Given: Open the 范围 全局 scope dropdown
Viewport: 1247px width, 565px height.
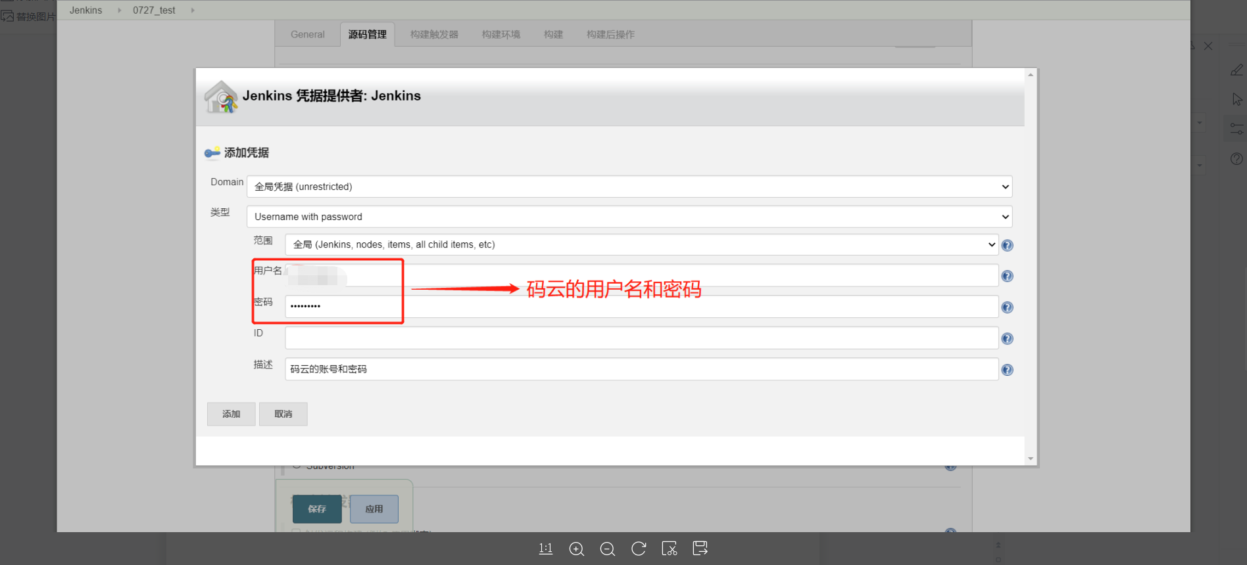Looking at the screenshot, I should [642, 244].
